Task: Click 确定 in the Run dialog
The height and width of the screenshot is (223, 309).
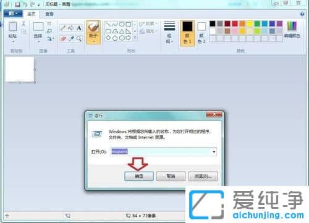Action: 139,176
